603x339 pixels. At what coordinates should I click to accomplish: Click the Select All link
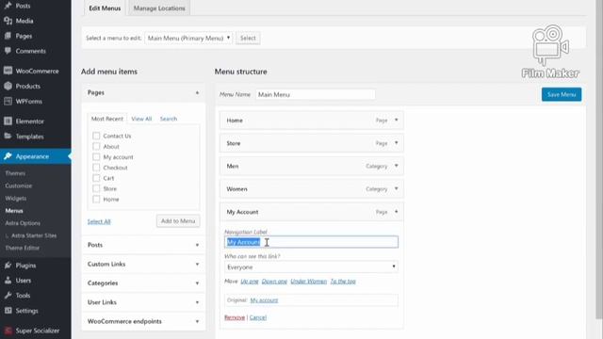tap(99, 221)
